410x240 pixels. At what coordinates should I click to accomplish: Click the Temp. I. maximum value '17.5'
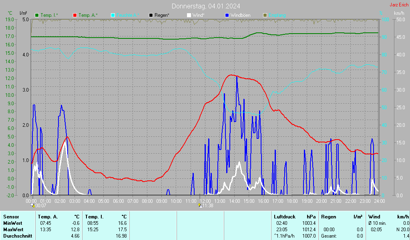[123, 230]
